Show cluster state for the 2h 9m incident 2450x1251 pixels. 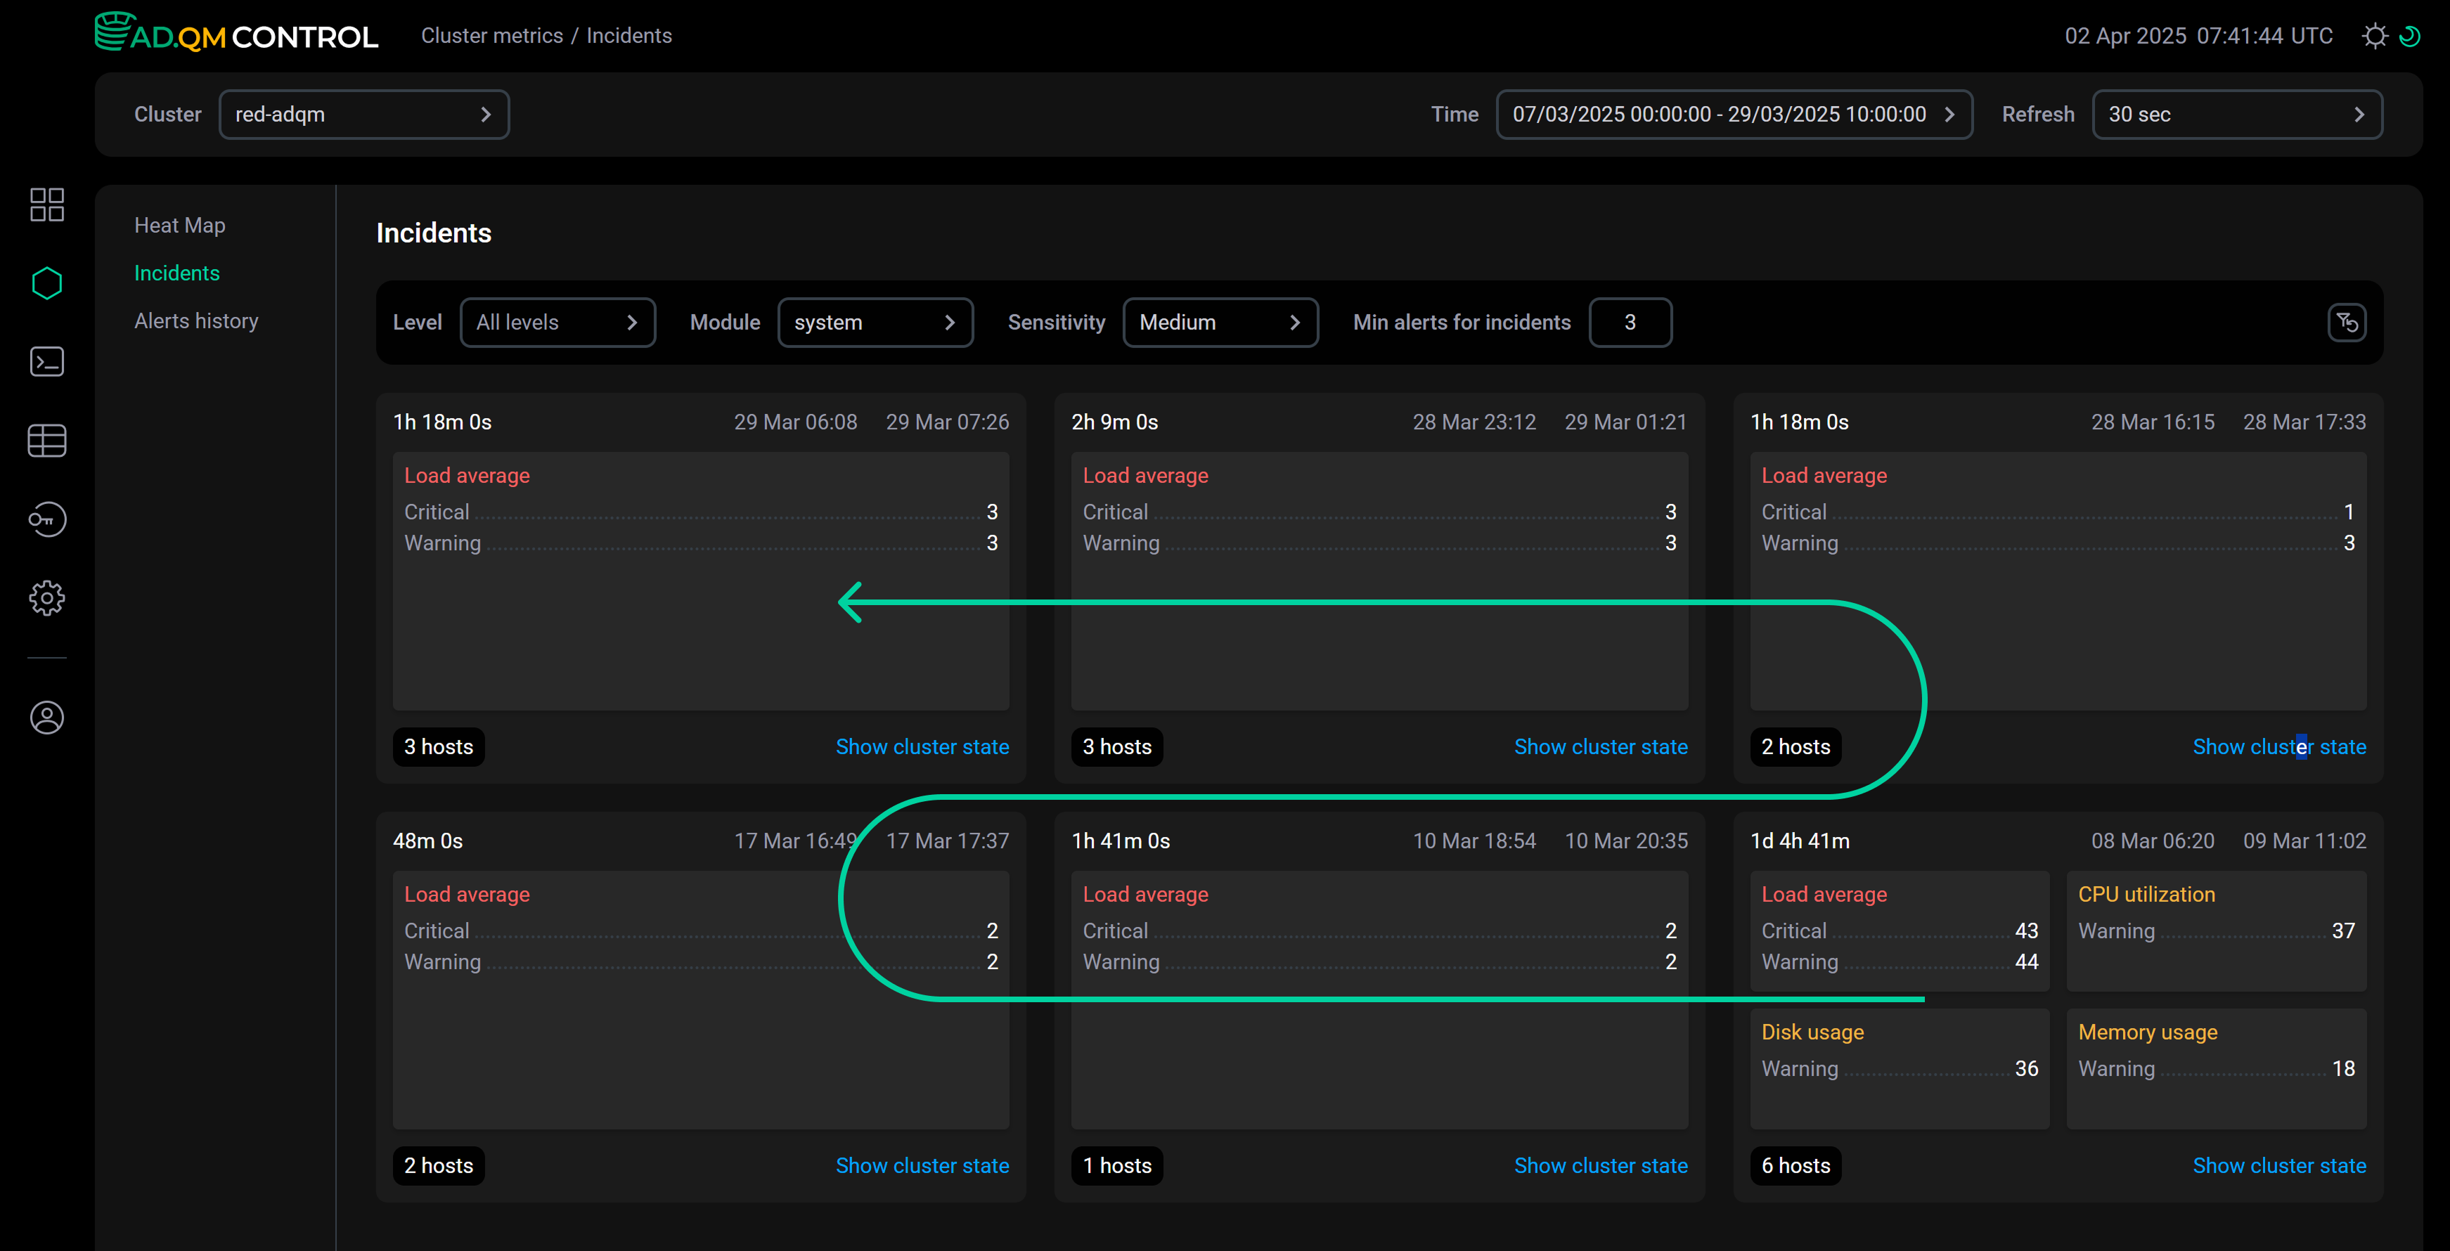tap(1601, 746)
